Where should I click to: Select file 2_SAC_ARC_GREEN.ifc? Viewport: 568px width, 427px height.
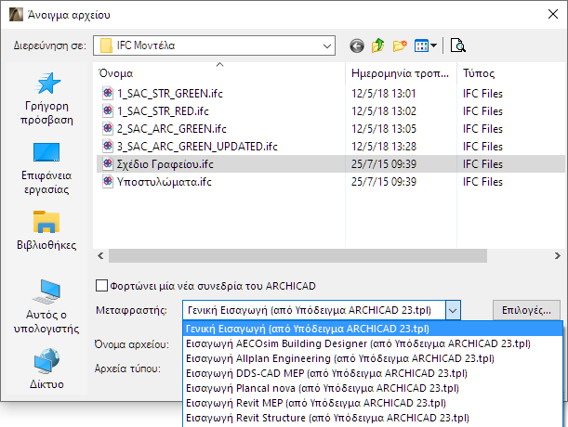171,129
